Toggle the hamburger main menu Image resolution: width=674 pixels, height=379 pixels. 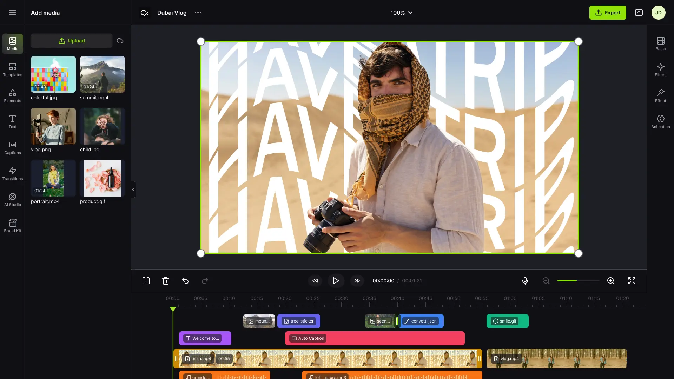click(x=13, y=13)
